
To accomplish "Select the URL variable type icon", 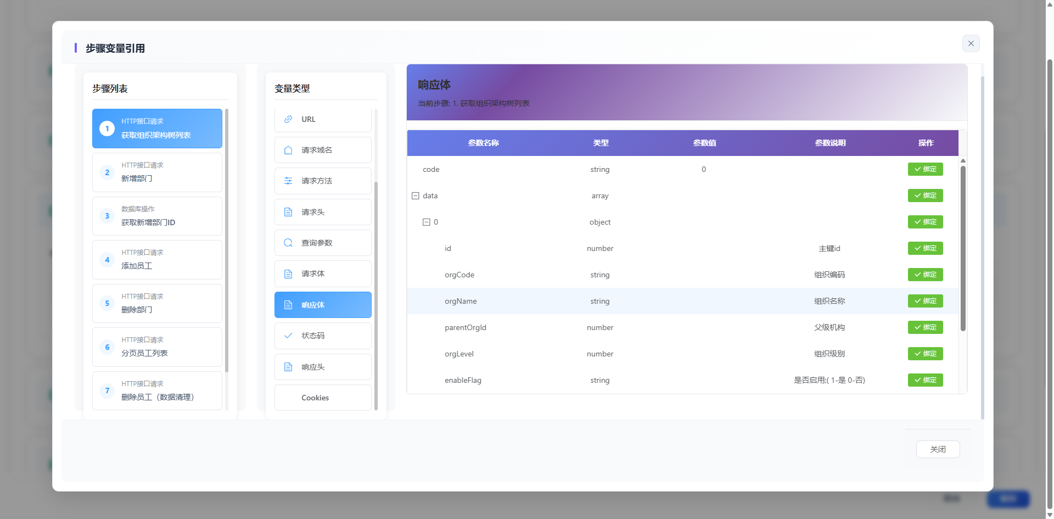I will click(288, 119).
